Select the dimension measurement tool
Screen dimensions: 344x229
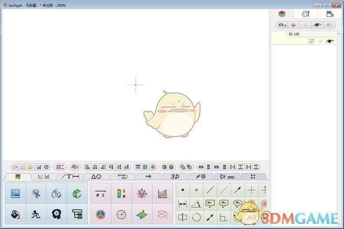(x=182, y=204)
